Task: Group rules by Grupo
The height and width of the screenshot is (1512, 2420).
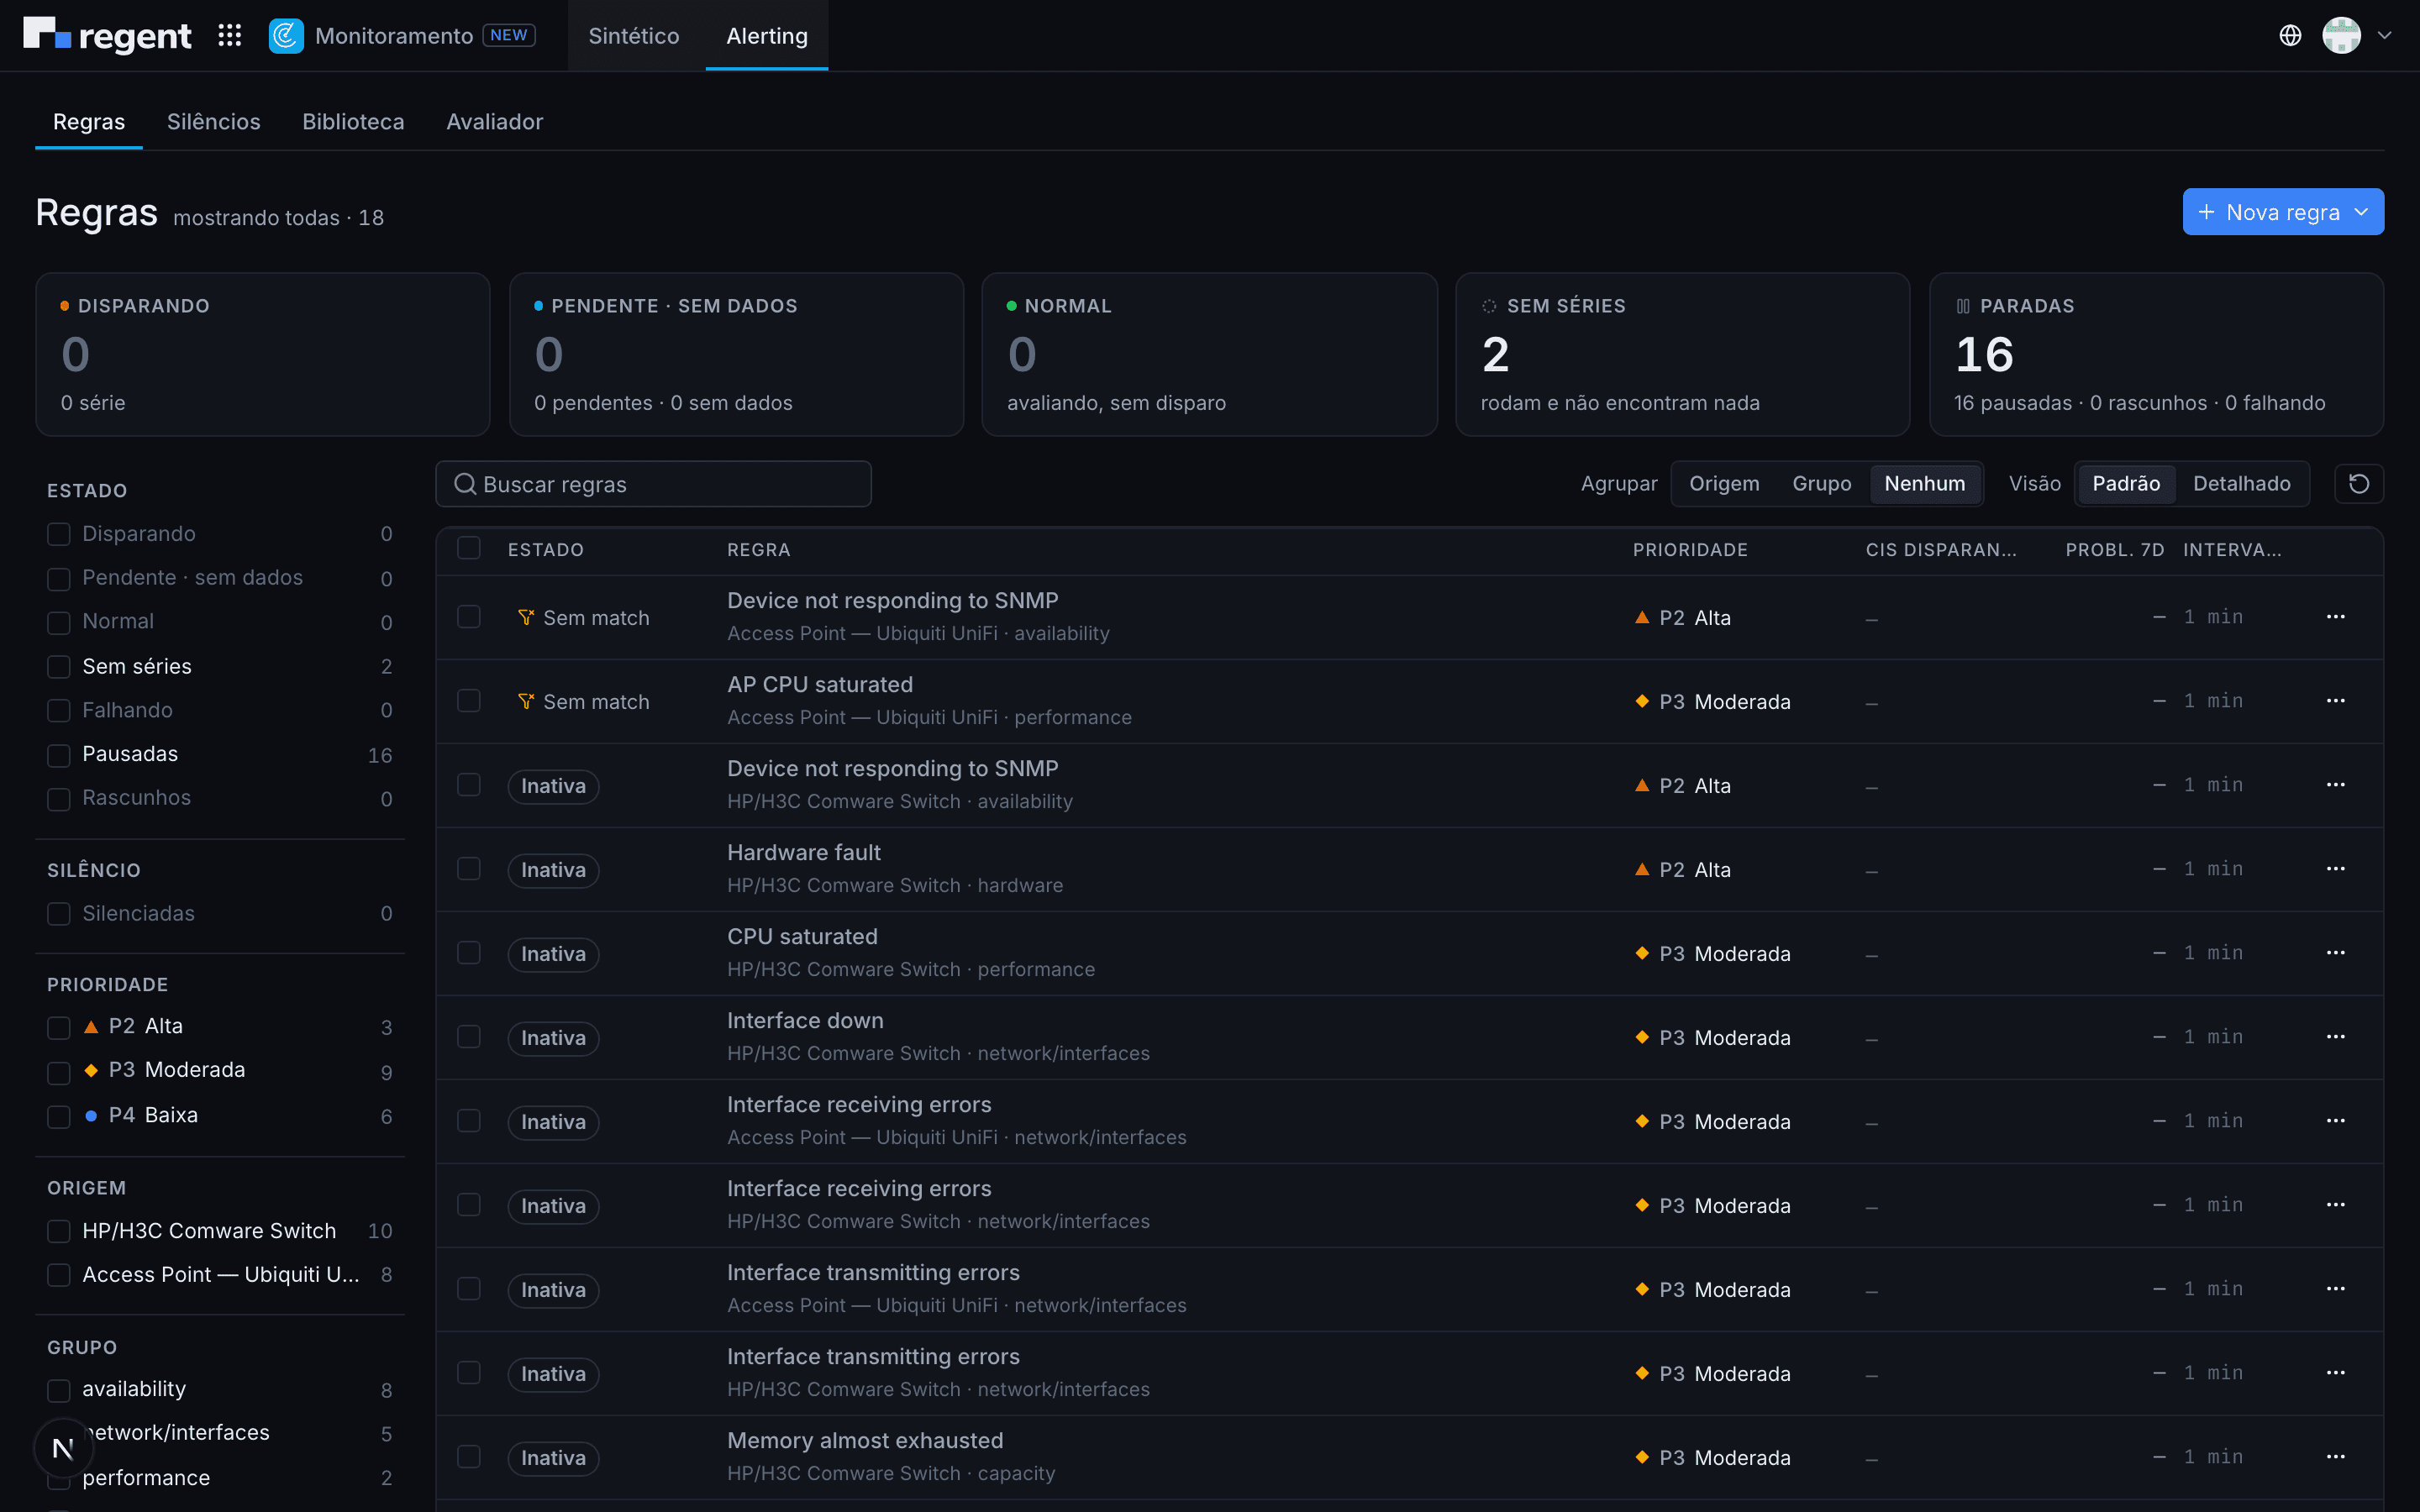Action: [x=1822, y=484]
